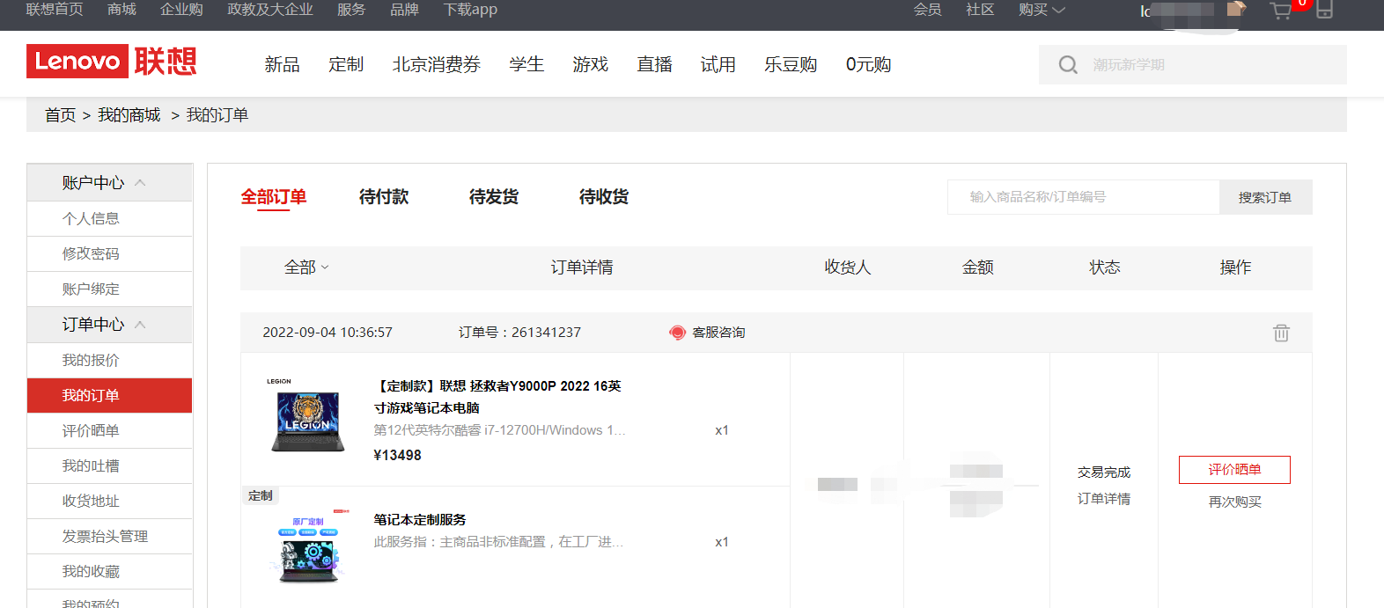The height and width of the screenshot is (608, 1384).
Task: Click the mobile phone icon in top bar
Action: tap(1324, 10)
